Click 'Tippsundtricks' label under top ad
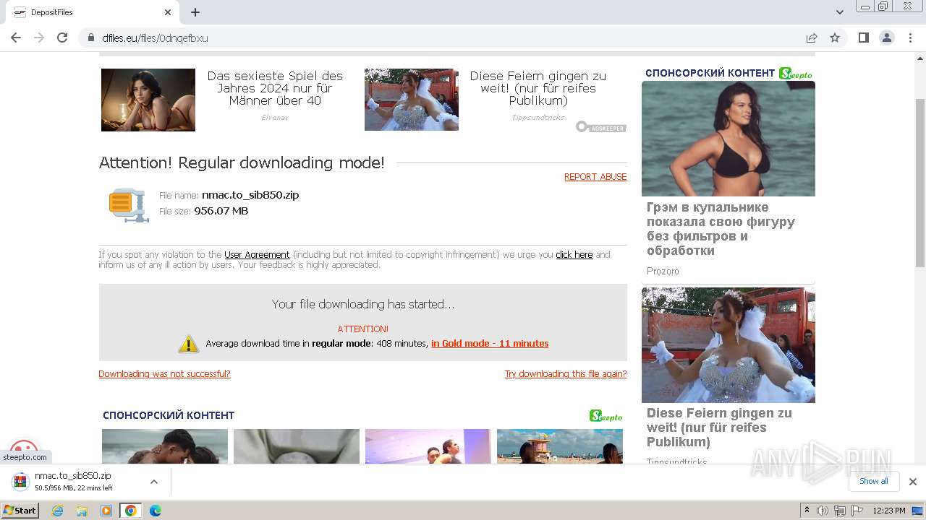 click(538, 117)
